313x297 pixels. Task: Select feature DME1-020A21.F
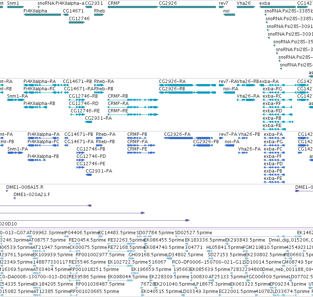pyautogui.click(x=32, y=195)
